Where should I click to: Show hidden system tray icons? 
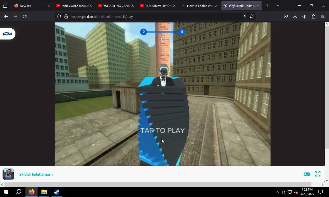pyautogui.click(x=277, y=192)
